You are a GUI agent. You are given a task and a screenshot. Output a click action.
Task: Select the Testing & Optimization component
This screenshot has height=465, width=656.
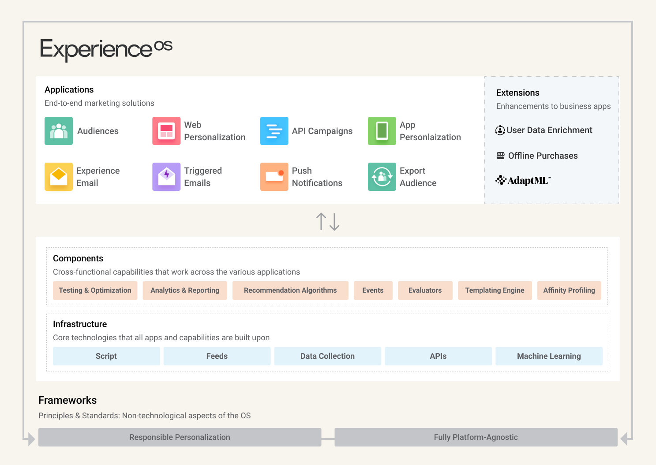(95, 290)
